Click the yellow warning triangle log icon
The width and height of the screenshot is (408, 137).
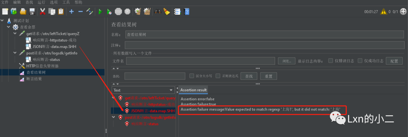pyautogui.click(x=383, y=11)
